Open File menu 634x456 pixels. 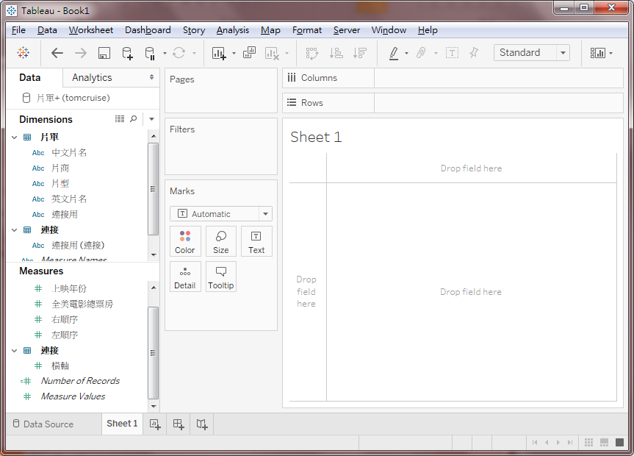pos(18,30)
